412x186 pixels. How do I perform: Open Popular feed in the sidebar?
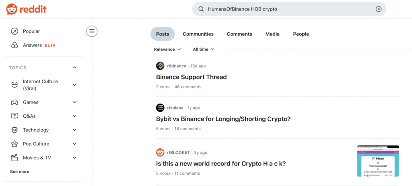pyautogui.click(x=31, y=31)
